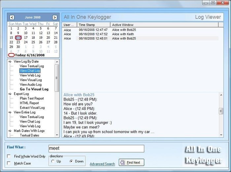Collapse the View Entire Log arrow
231x172 pixels.
click(10, 112)
